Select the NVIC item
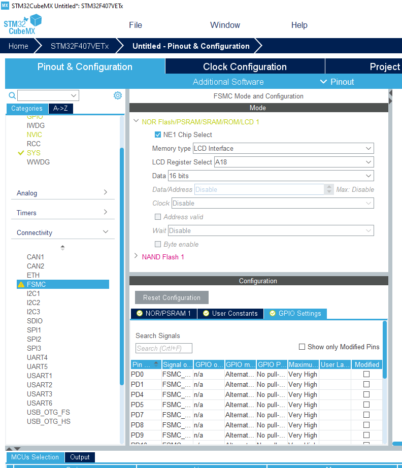Screen dimensions: 402x468 35,135
